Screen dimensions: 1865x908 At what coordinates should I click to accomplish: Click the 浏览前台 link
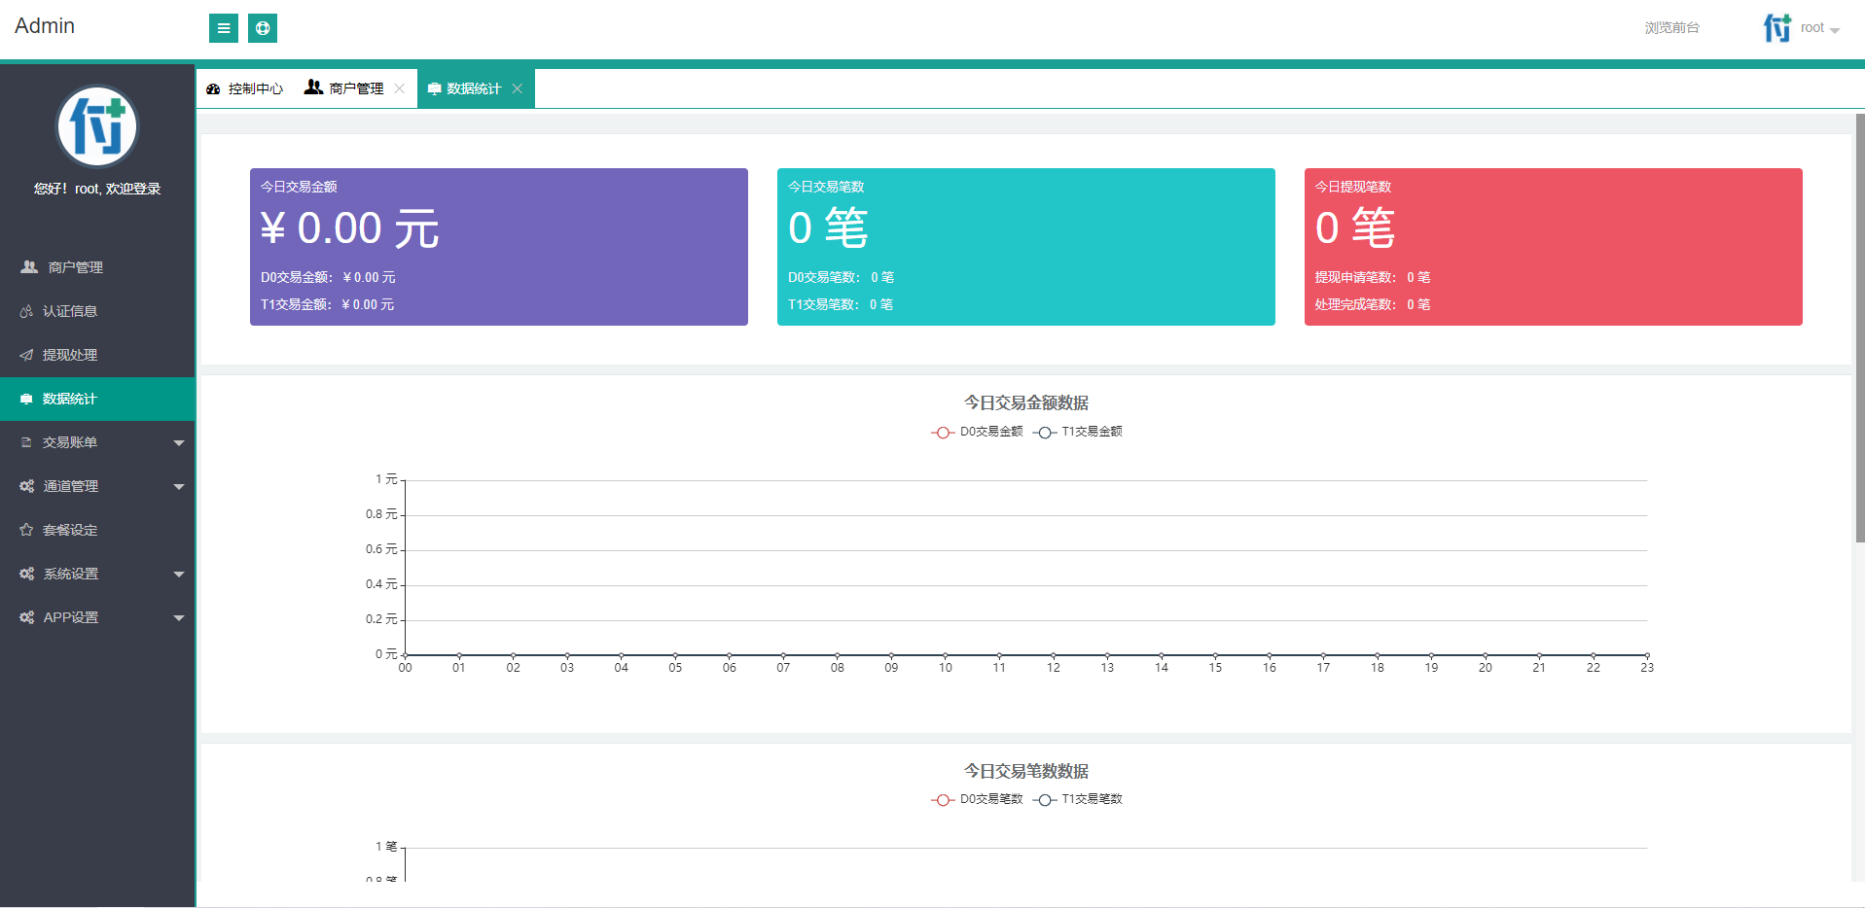1671,28
